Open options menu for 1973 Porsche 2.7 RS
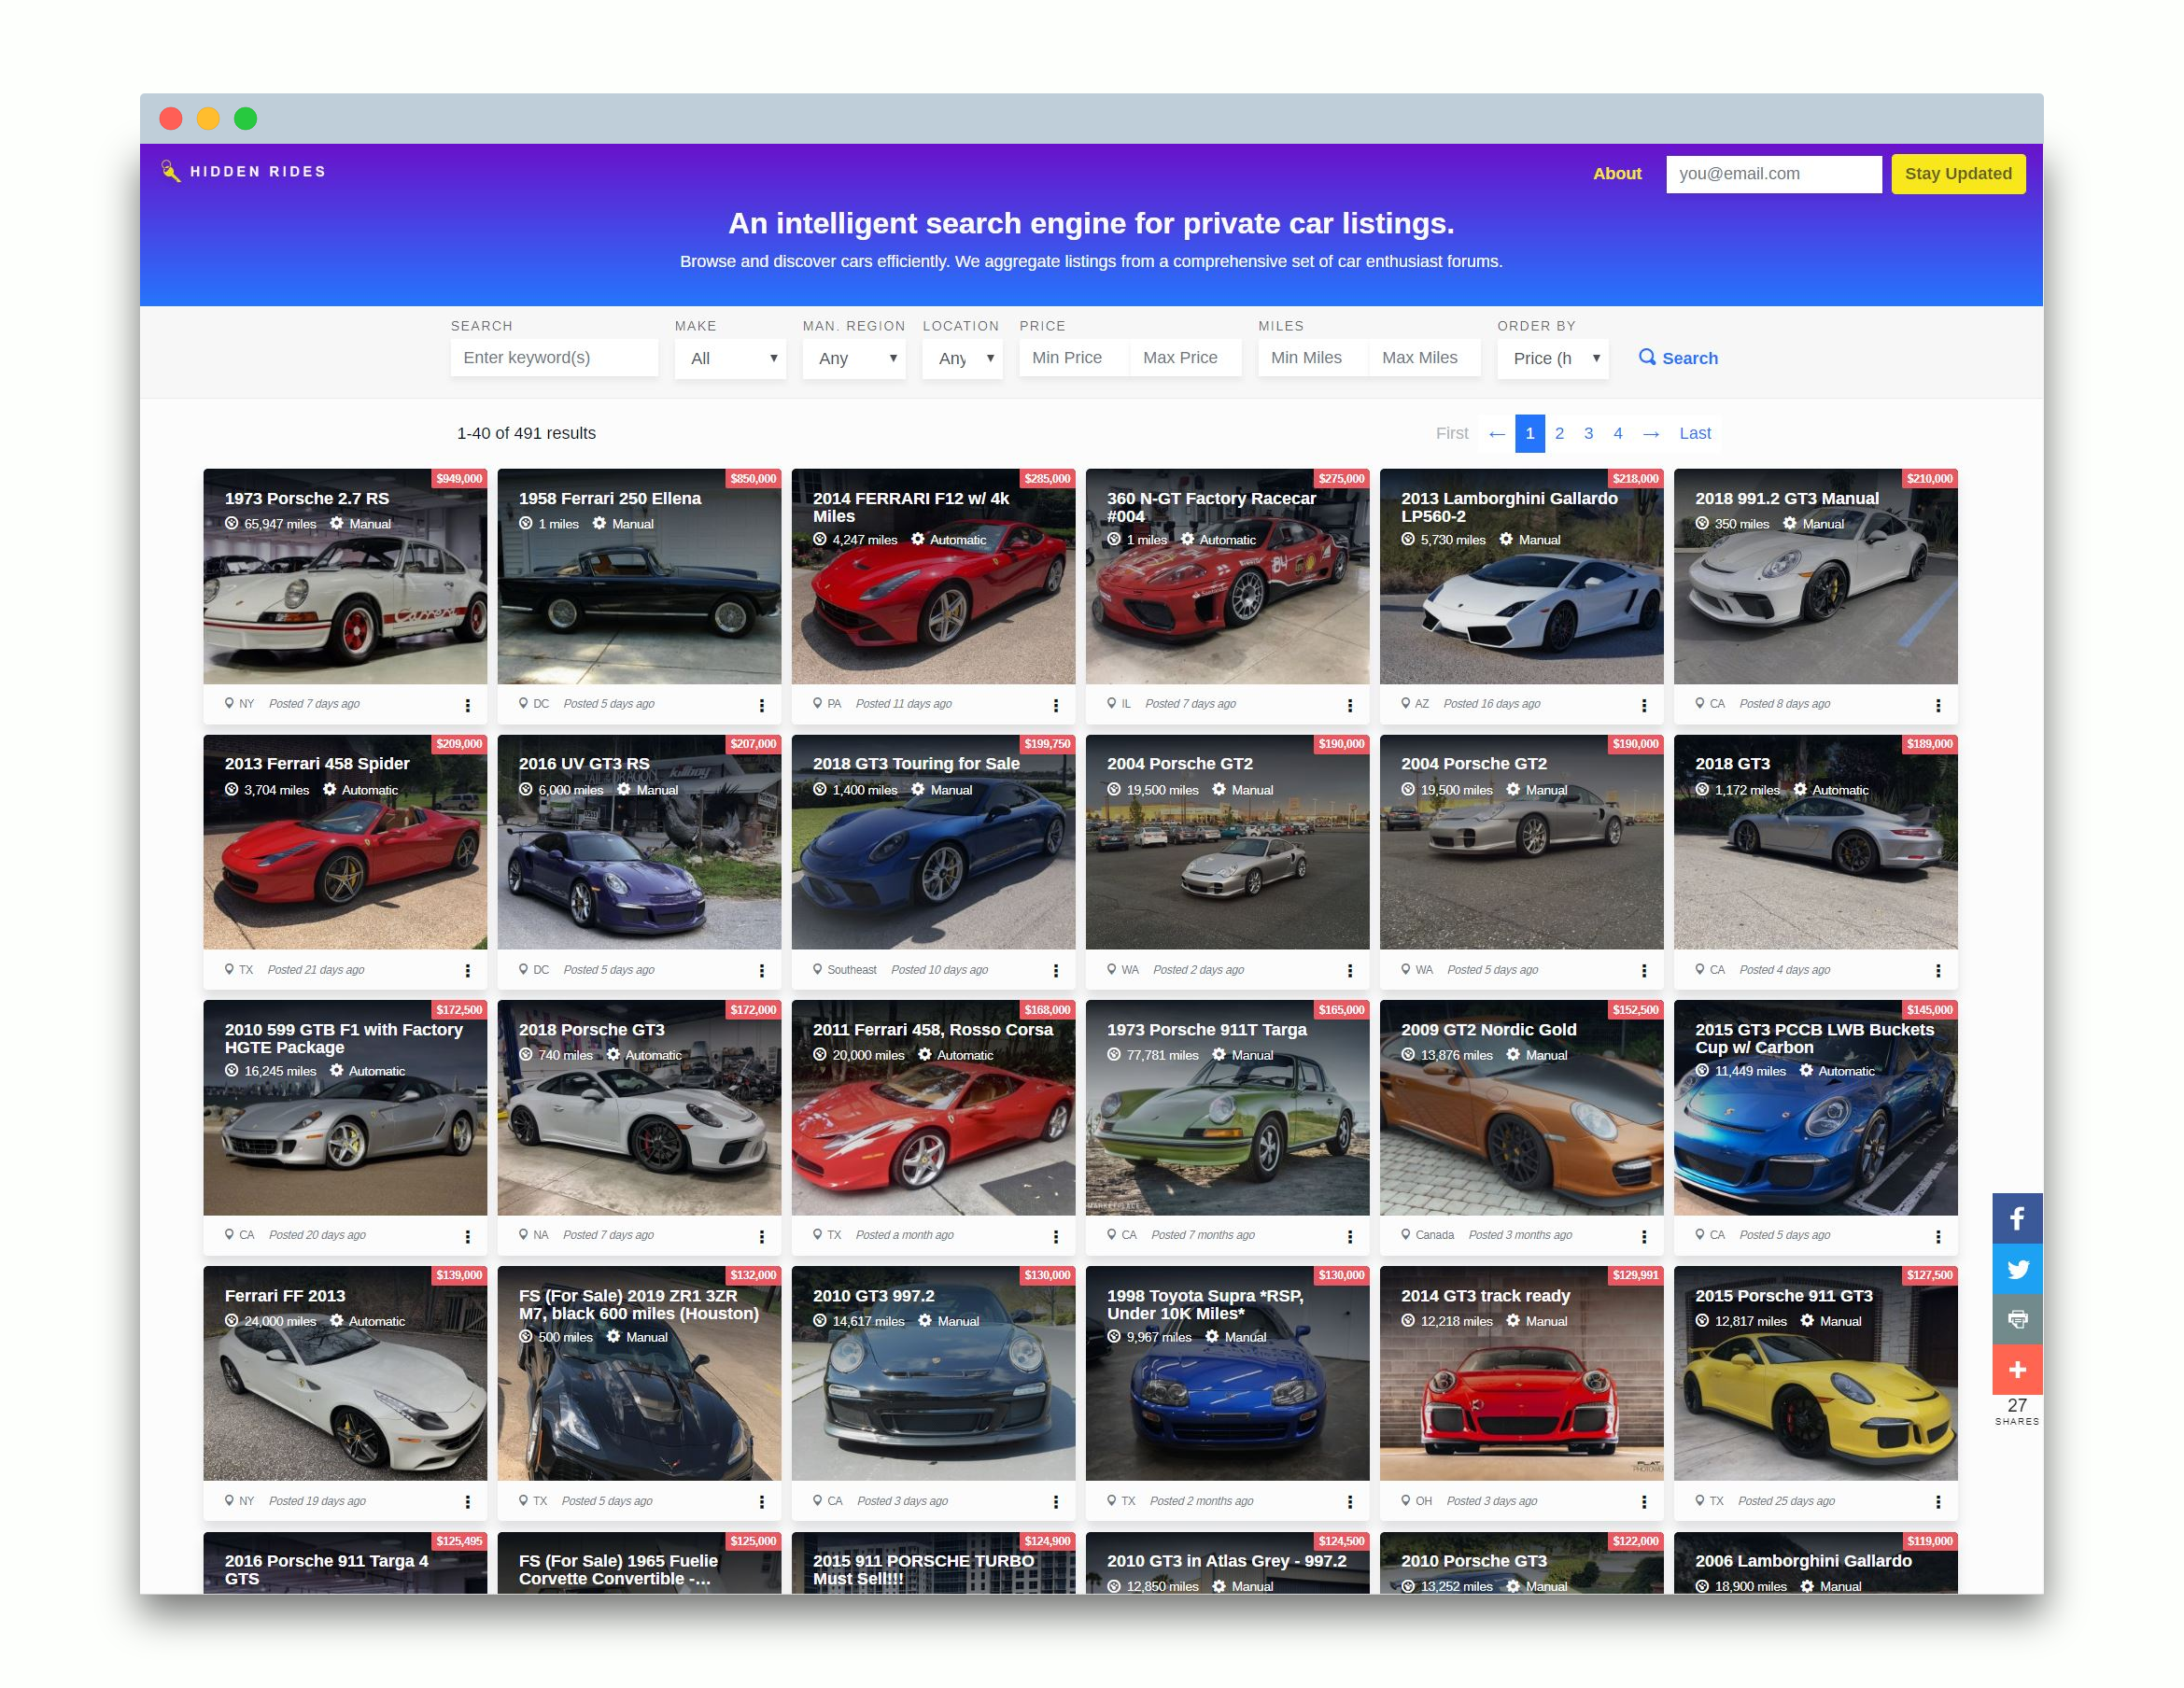The image size is (2184, 1688). point(467,705)
